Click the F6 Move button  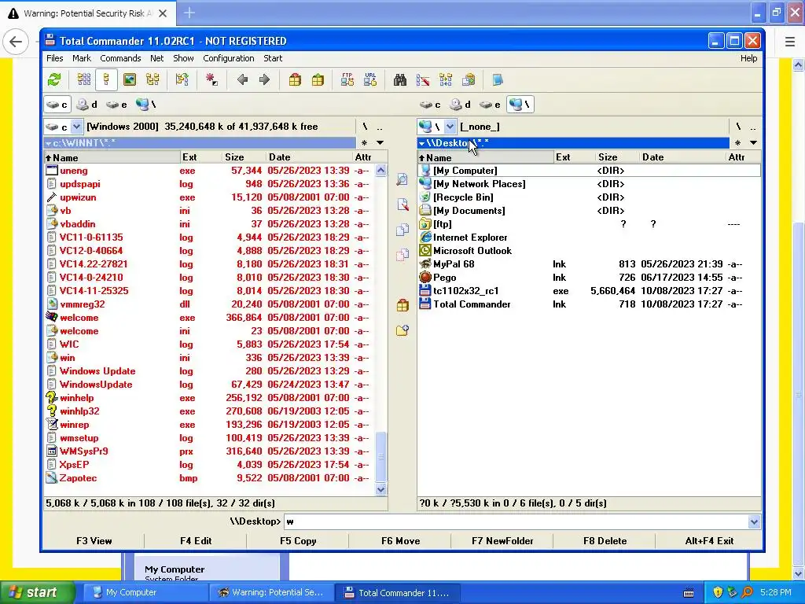point(400,541)
